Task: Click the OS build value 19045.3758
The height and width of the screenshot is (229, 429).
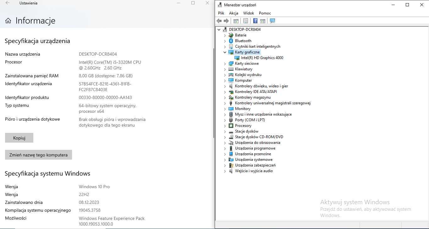Action: pyautogui.click(x=90, y=210)
